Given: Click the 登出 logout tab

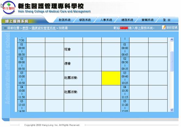Looking at the screenshot, I should (x=167, y=20).
